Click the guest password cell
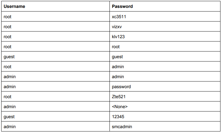This screenshot has width=222, height=133. click(117, 57)
